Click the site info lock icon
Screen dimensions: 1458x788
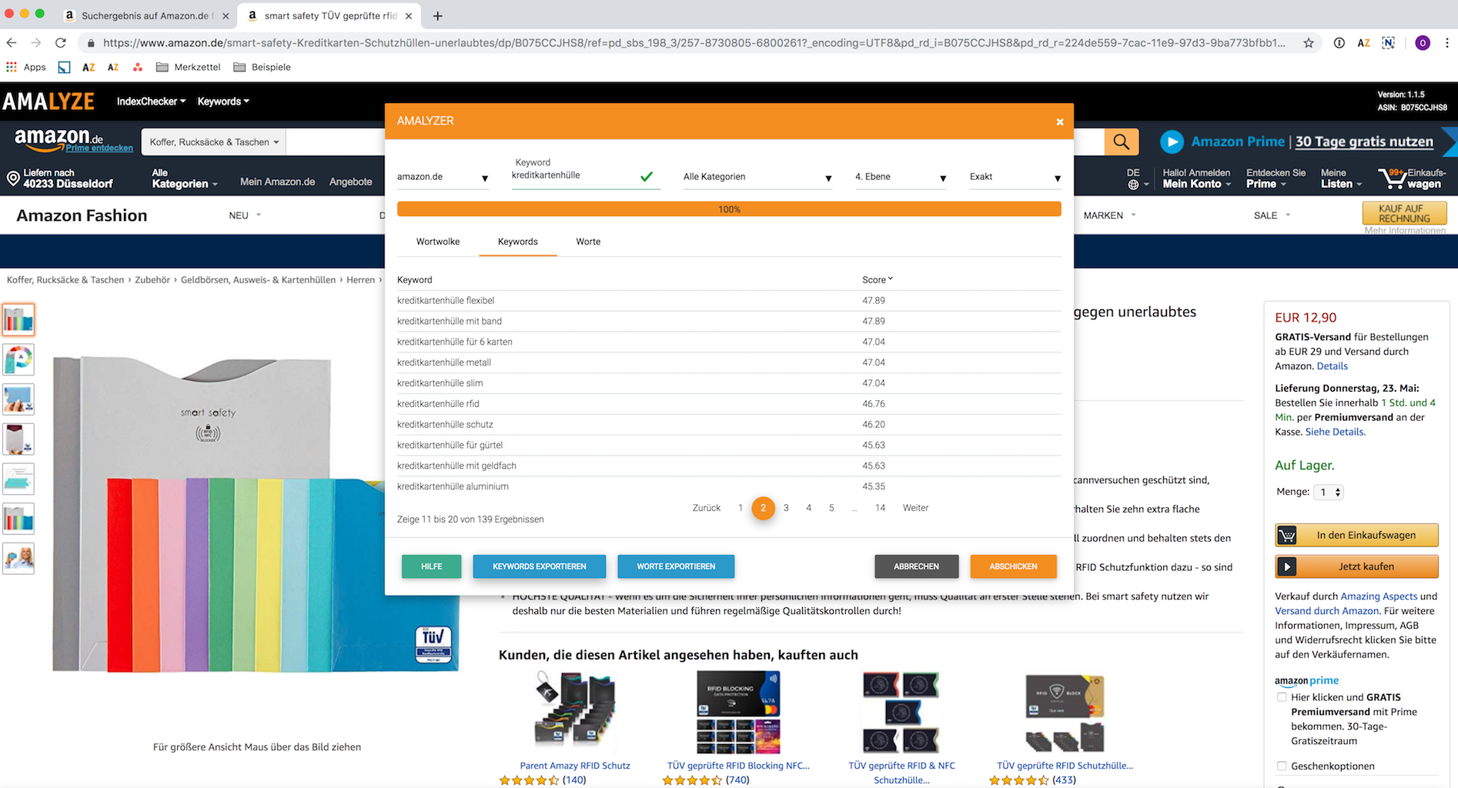[91, 43]
